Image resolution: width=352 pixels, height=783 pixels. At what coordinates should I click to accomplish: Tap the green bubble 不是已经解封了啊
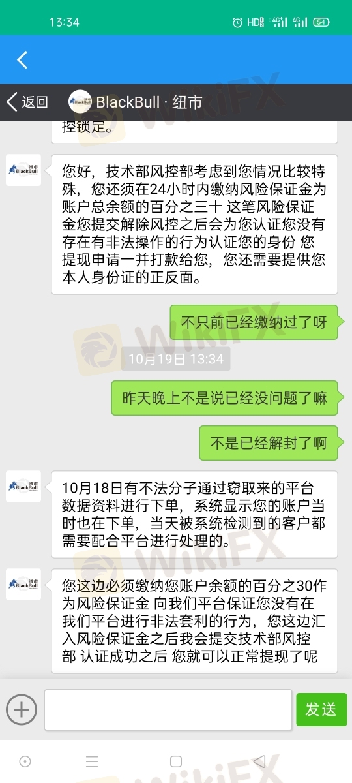269,443
